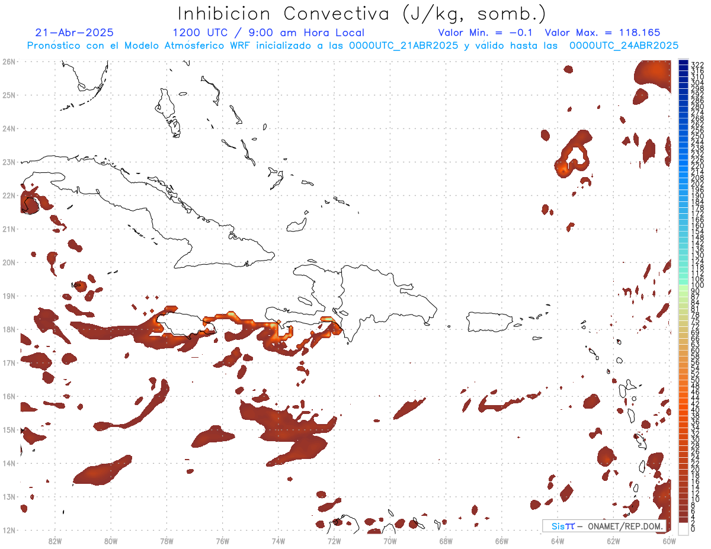Click the 19N latitude label
The height and width of the screenshot is (549, 711).
[x=9, y=296]
